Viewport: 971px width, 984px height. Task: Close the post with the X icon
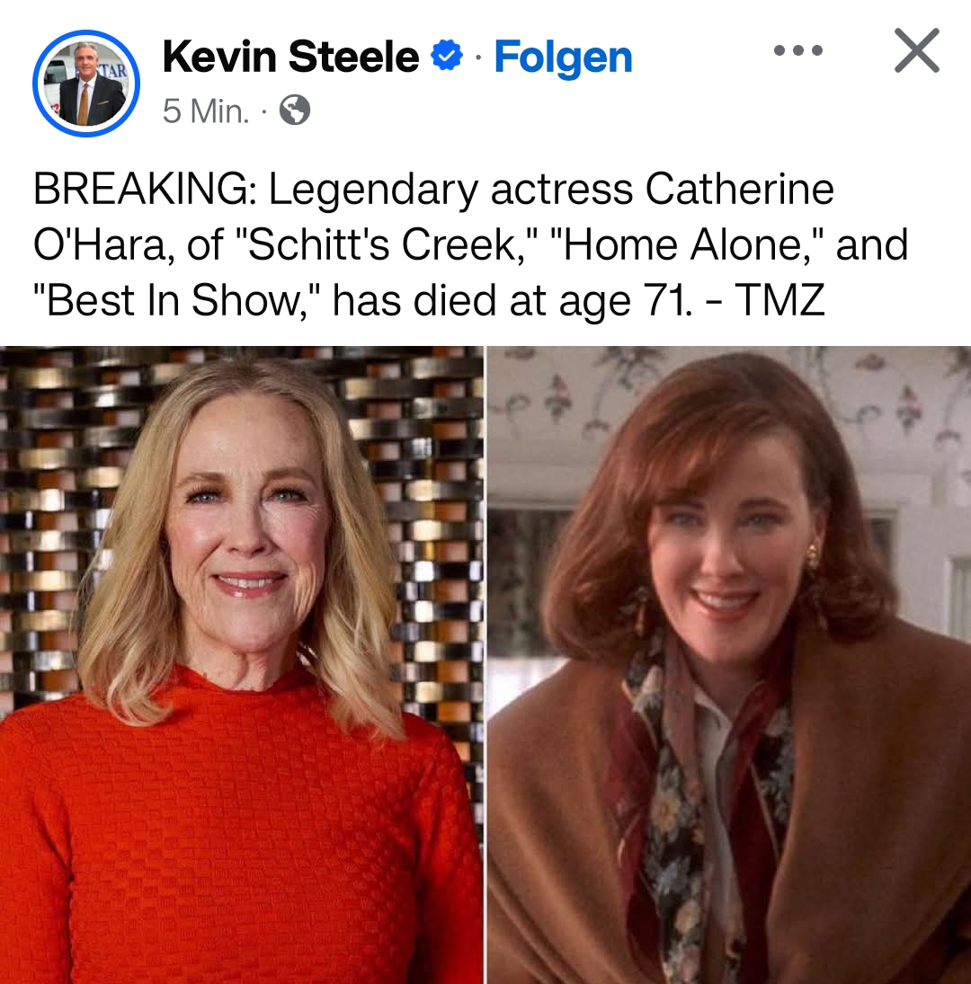pyautogui.click(x=916, y=51)
